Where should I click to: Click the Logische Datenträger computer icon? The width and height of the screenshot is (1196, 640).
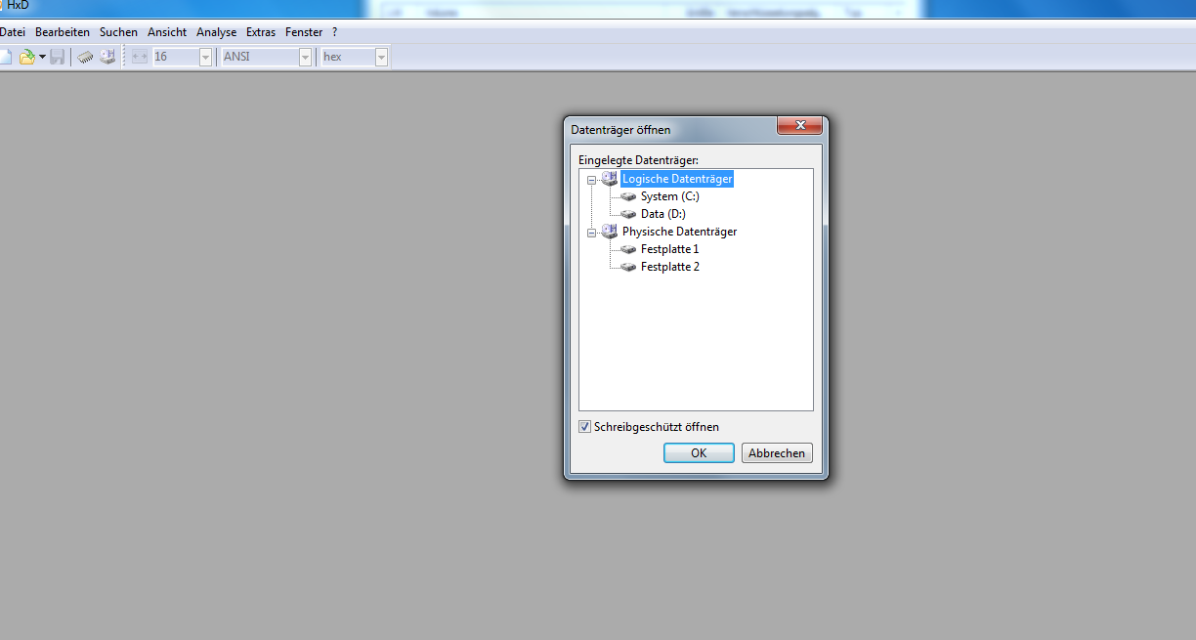(x=610, y=179)
